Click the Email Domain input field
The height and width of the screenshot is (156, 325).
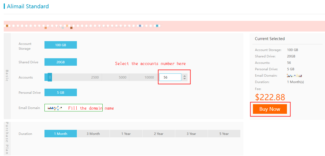(73, 108)
